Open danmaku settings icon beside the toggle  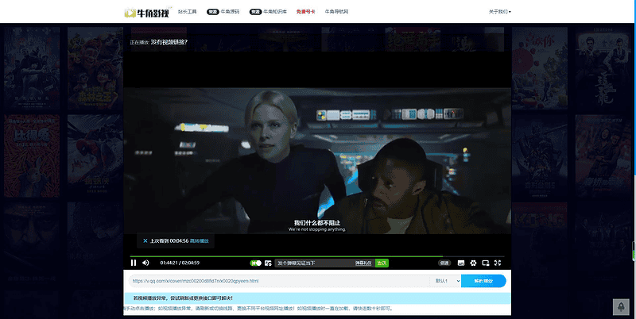(268, 263)
